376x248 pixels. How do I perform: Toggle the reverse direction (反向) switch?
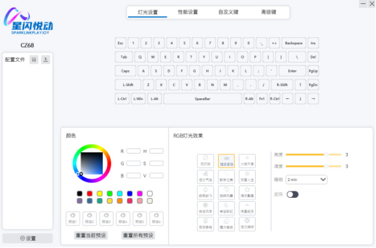tap(293, 194)
